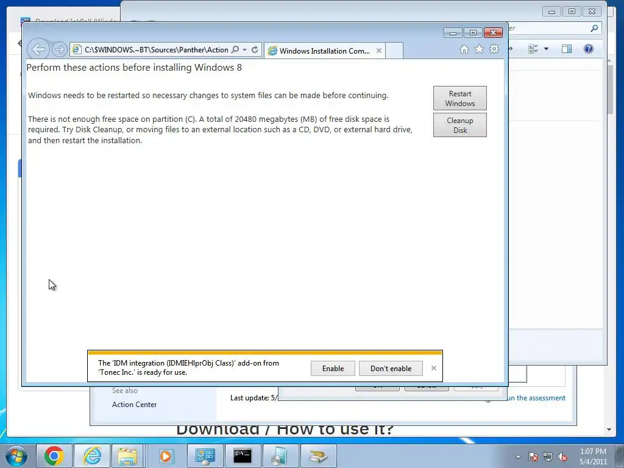Open a new blank tab
This screenshot has width=624, height=468.
click(x=394, y=51)
